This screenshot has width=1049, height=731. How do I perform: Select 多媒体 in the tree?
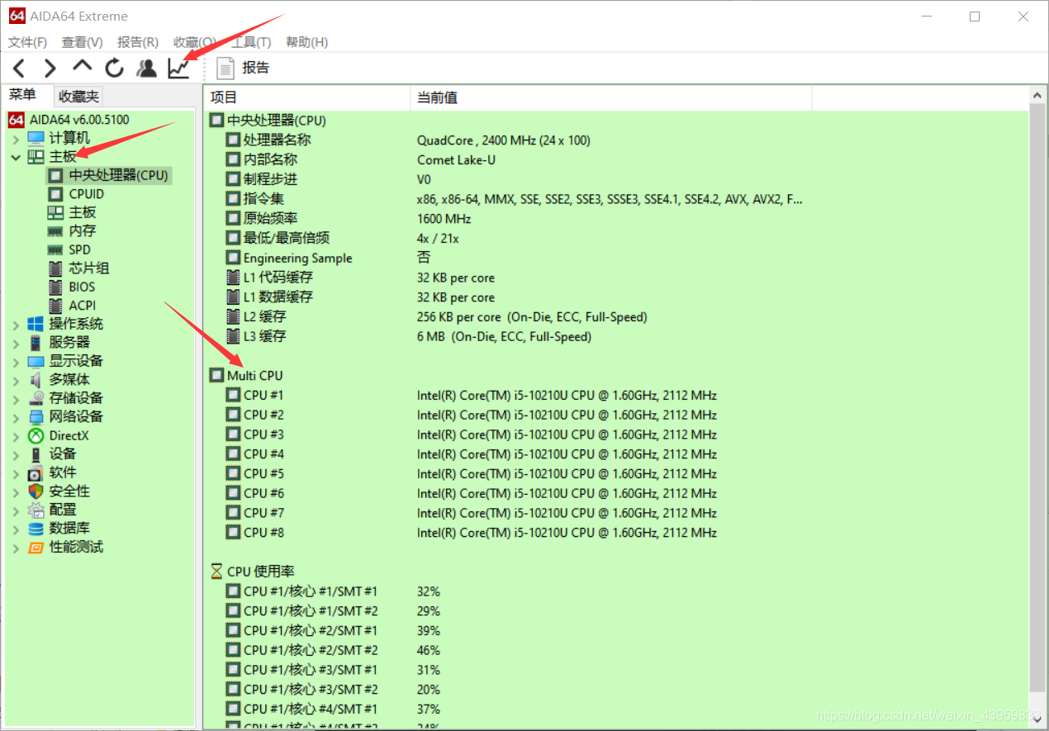click(x=69, y=379)
